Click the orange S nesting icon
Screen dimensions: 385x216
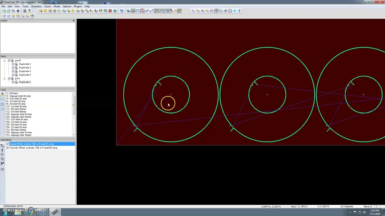(x=175, y=11)
